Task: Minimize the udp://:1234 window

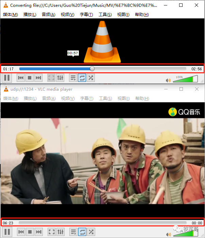Action: 166,89
